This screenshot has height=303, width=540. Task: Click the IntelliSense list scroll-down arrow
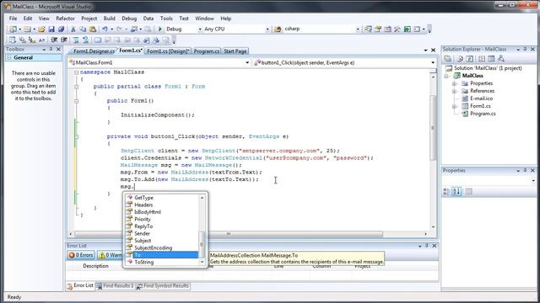pos(202,262)
